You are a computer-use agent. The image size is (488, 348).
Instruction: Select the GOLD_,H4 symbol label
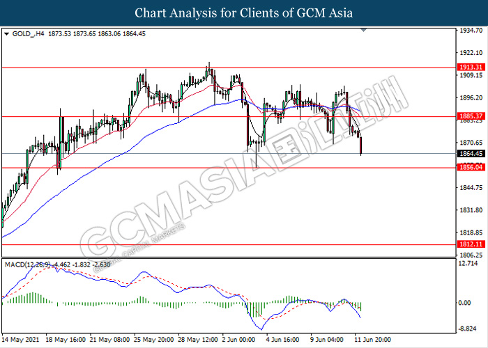pyautogui.click(x=29, y=34)
